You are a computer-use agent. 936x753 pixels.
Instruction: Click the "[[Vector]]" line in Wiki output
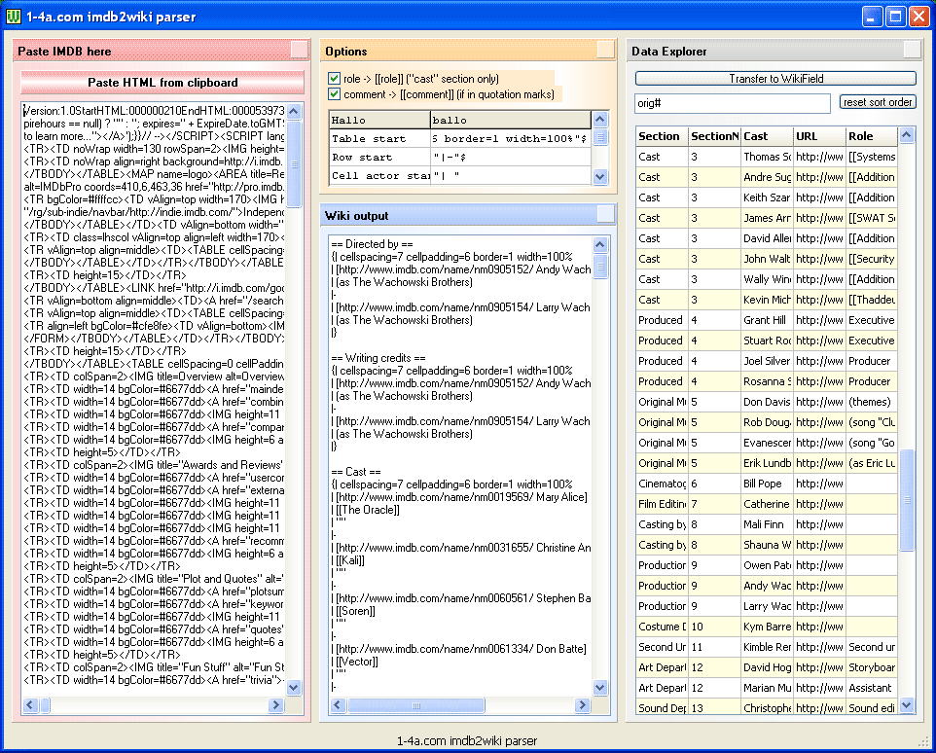tap(357, 662)
